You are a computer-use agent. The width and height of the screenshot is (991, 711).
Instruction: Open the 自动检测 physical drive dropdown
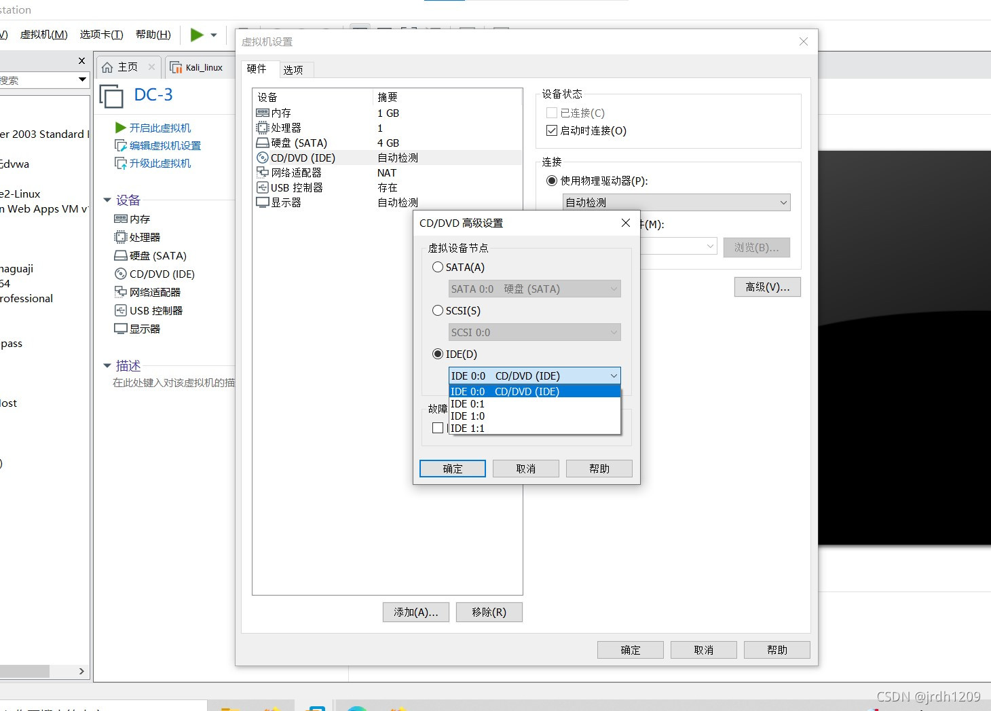[x=677, y=202]
